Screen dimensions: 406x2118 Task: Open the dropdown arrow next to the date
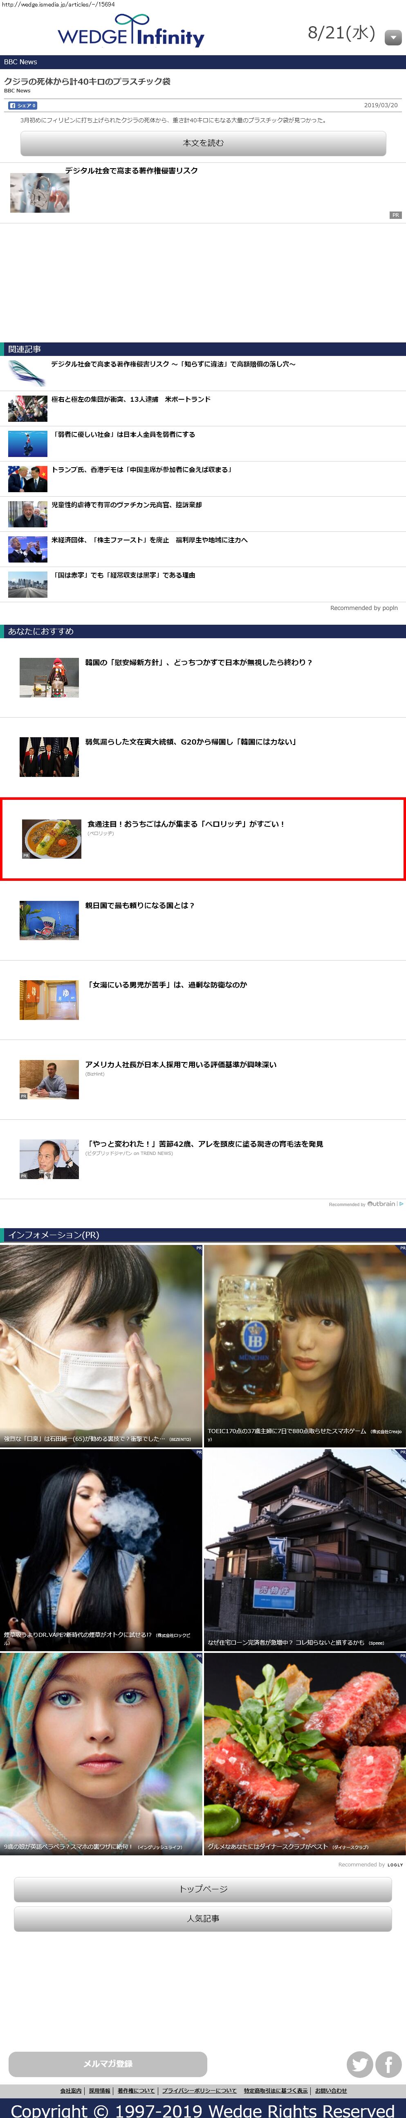(393, 37)
